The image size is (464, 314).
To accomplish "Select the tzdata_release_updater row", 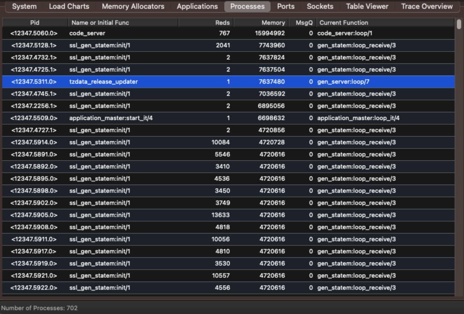I will point(228,82).
